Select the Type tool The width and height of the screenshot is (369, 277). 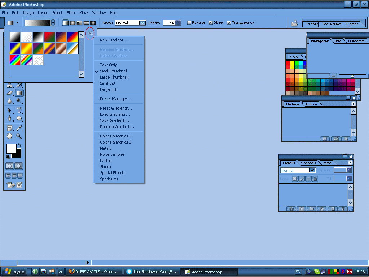point(19,110)
